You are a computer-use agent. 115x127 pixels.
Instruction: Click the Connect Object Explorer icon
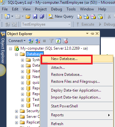[x=31, y=41]
